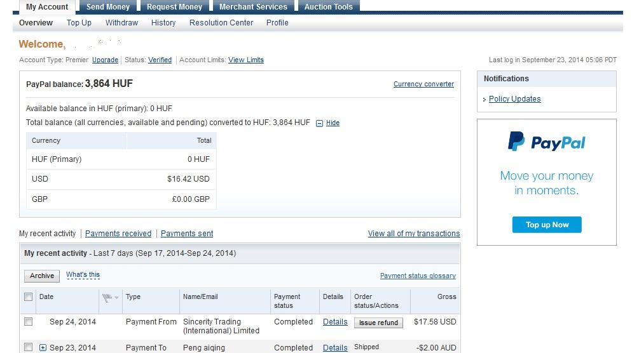Viewport: 639px width, 353px height.
Task: Go to Top Up sub-menu
Action: [79, 23]
